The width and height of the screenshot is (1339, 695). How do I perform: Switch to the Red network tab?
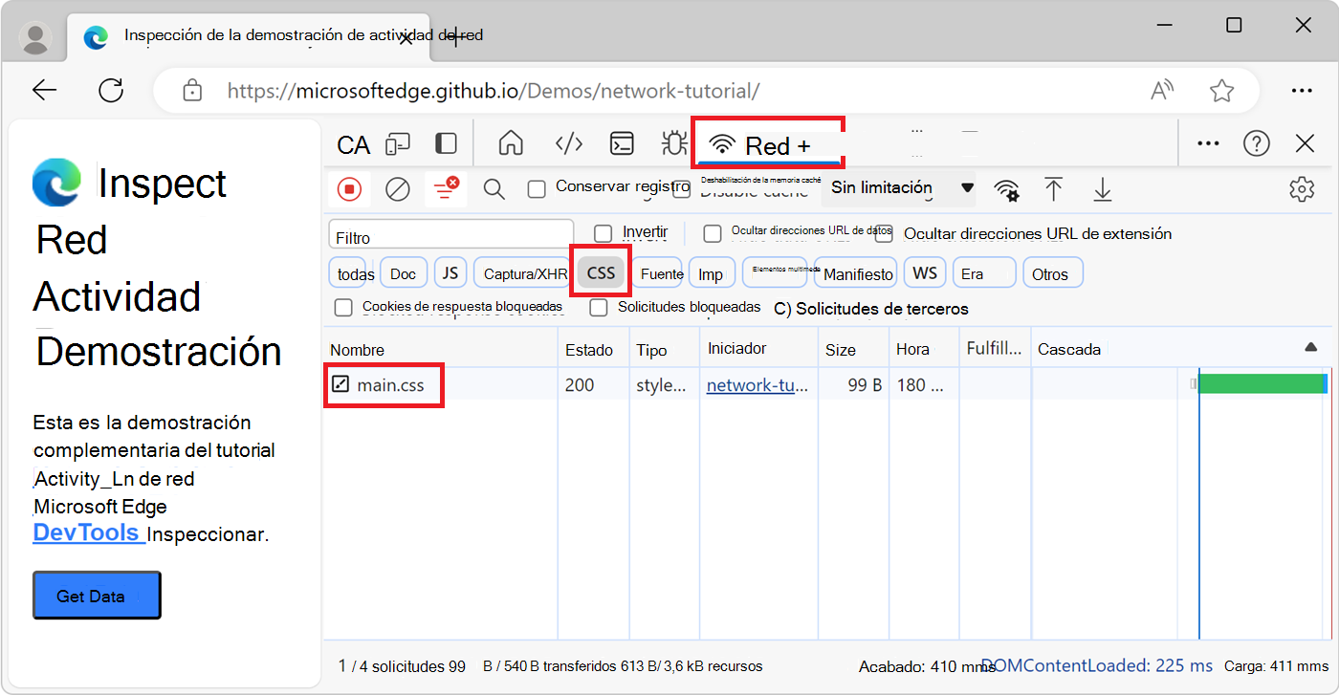point(768,145)
